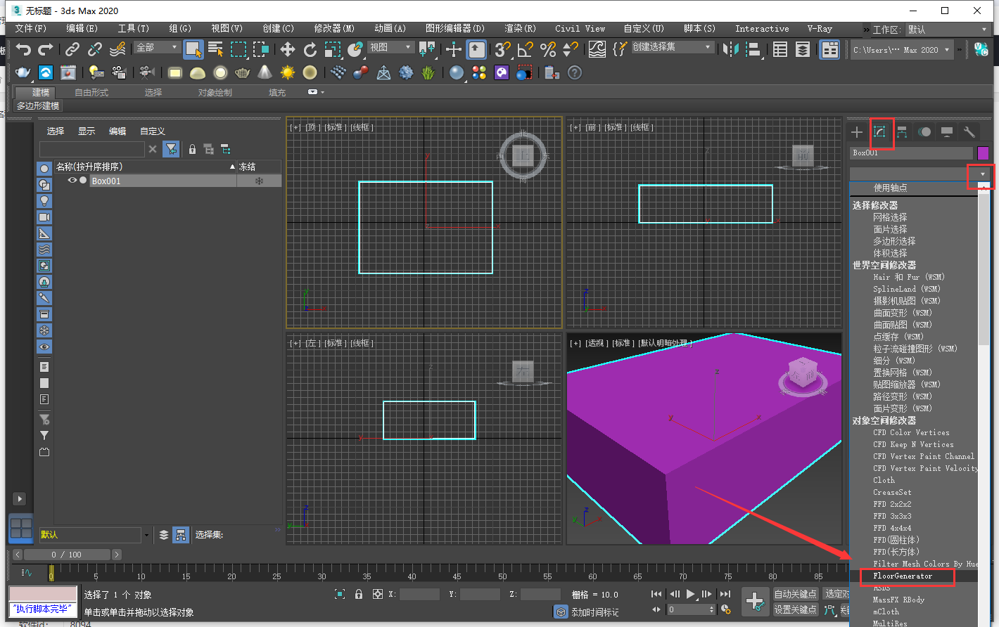Screen dimensions: 999x627
Task: Switch to the 自由形式 ribbon tab
Action: (91, 93)
